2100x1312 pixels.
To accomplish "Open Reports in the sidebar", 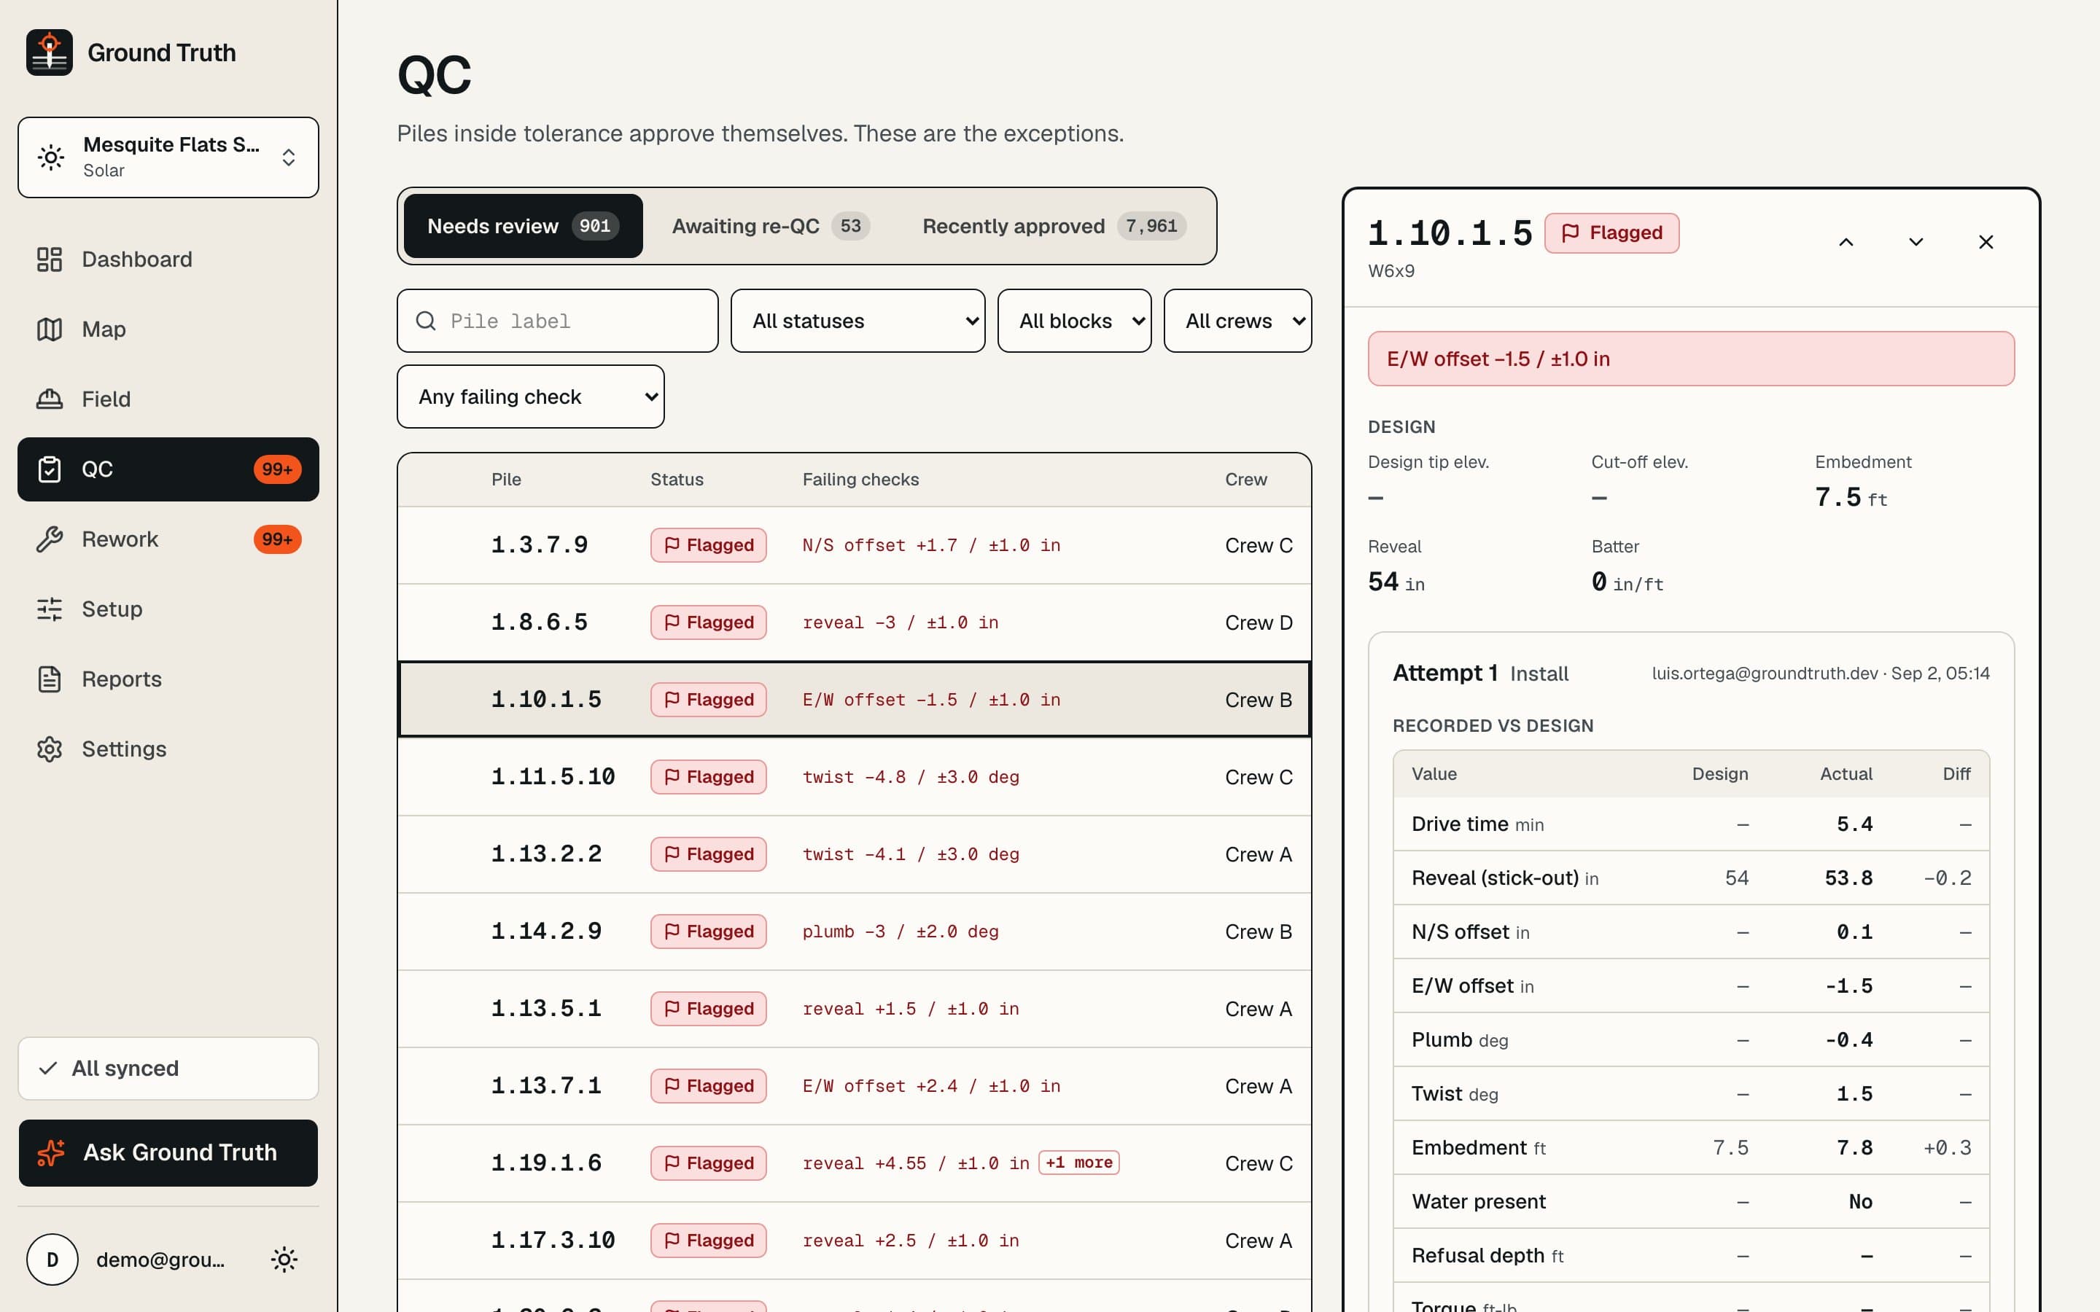I will click(168, 679).
